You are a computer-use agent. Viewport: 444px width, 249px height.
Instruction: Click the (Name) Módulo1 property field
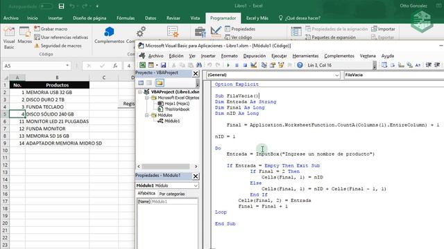(x=167, y=201)
